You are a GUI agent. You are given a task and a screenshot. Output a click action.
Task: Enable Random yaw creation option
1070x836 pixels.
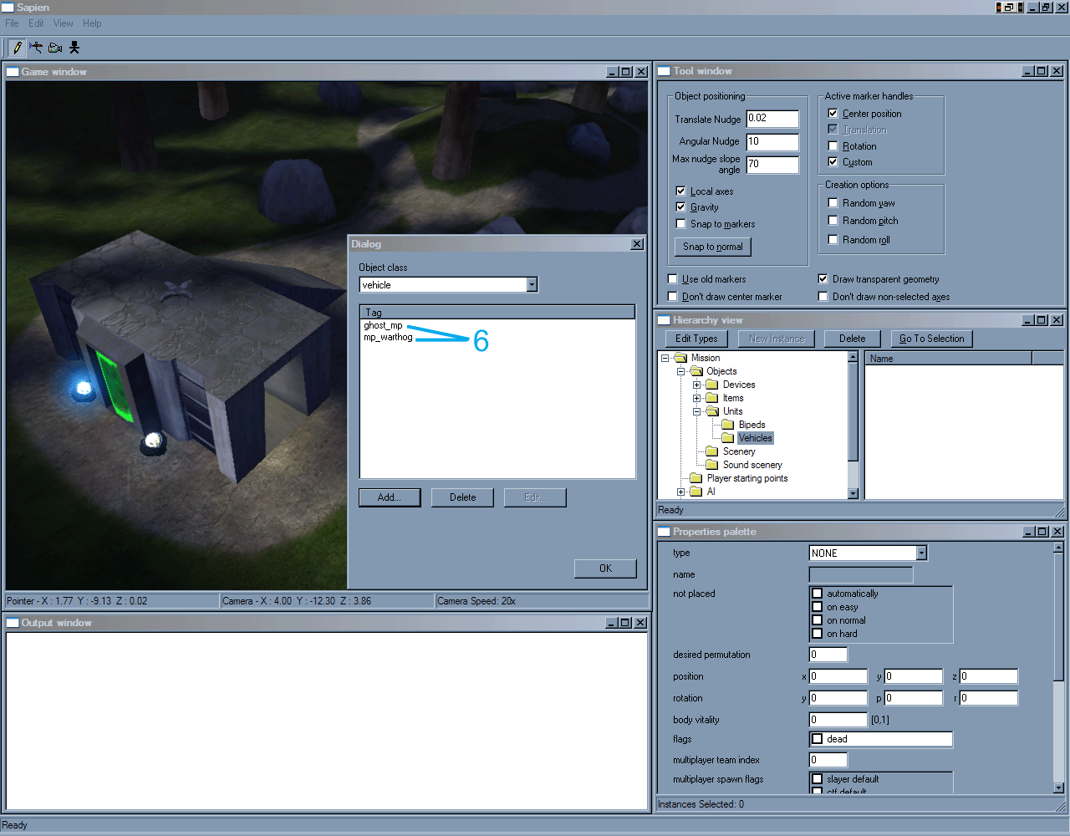pyautogui.click(x=833, y=202)
